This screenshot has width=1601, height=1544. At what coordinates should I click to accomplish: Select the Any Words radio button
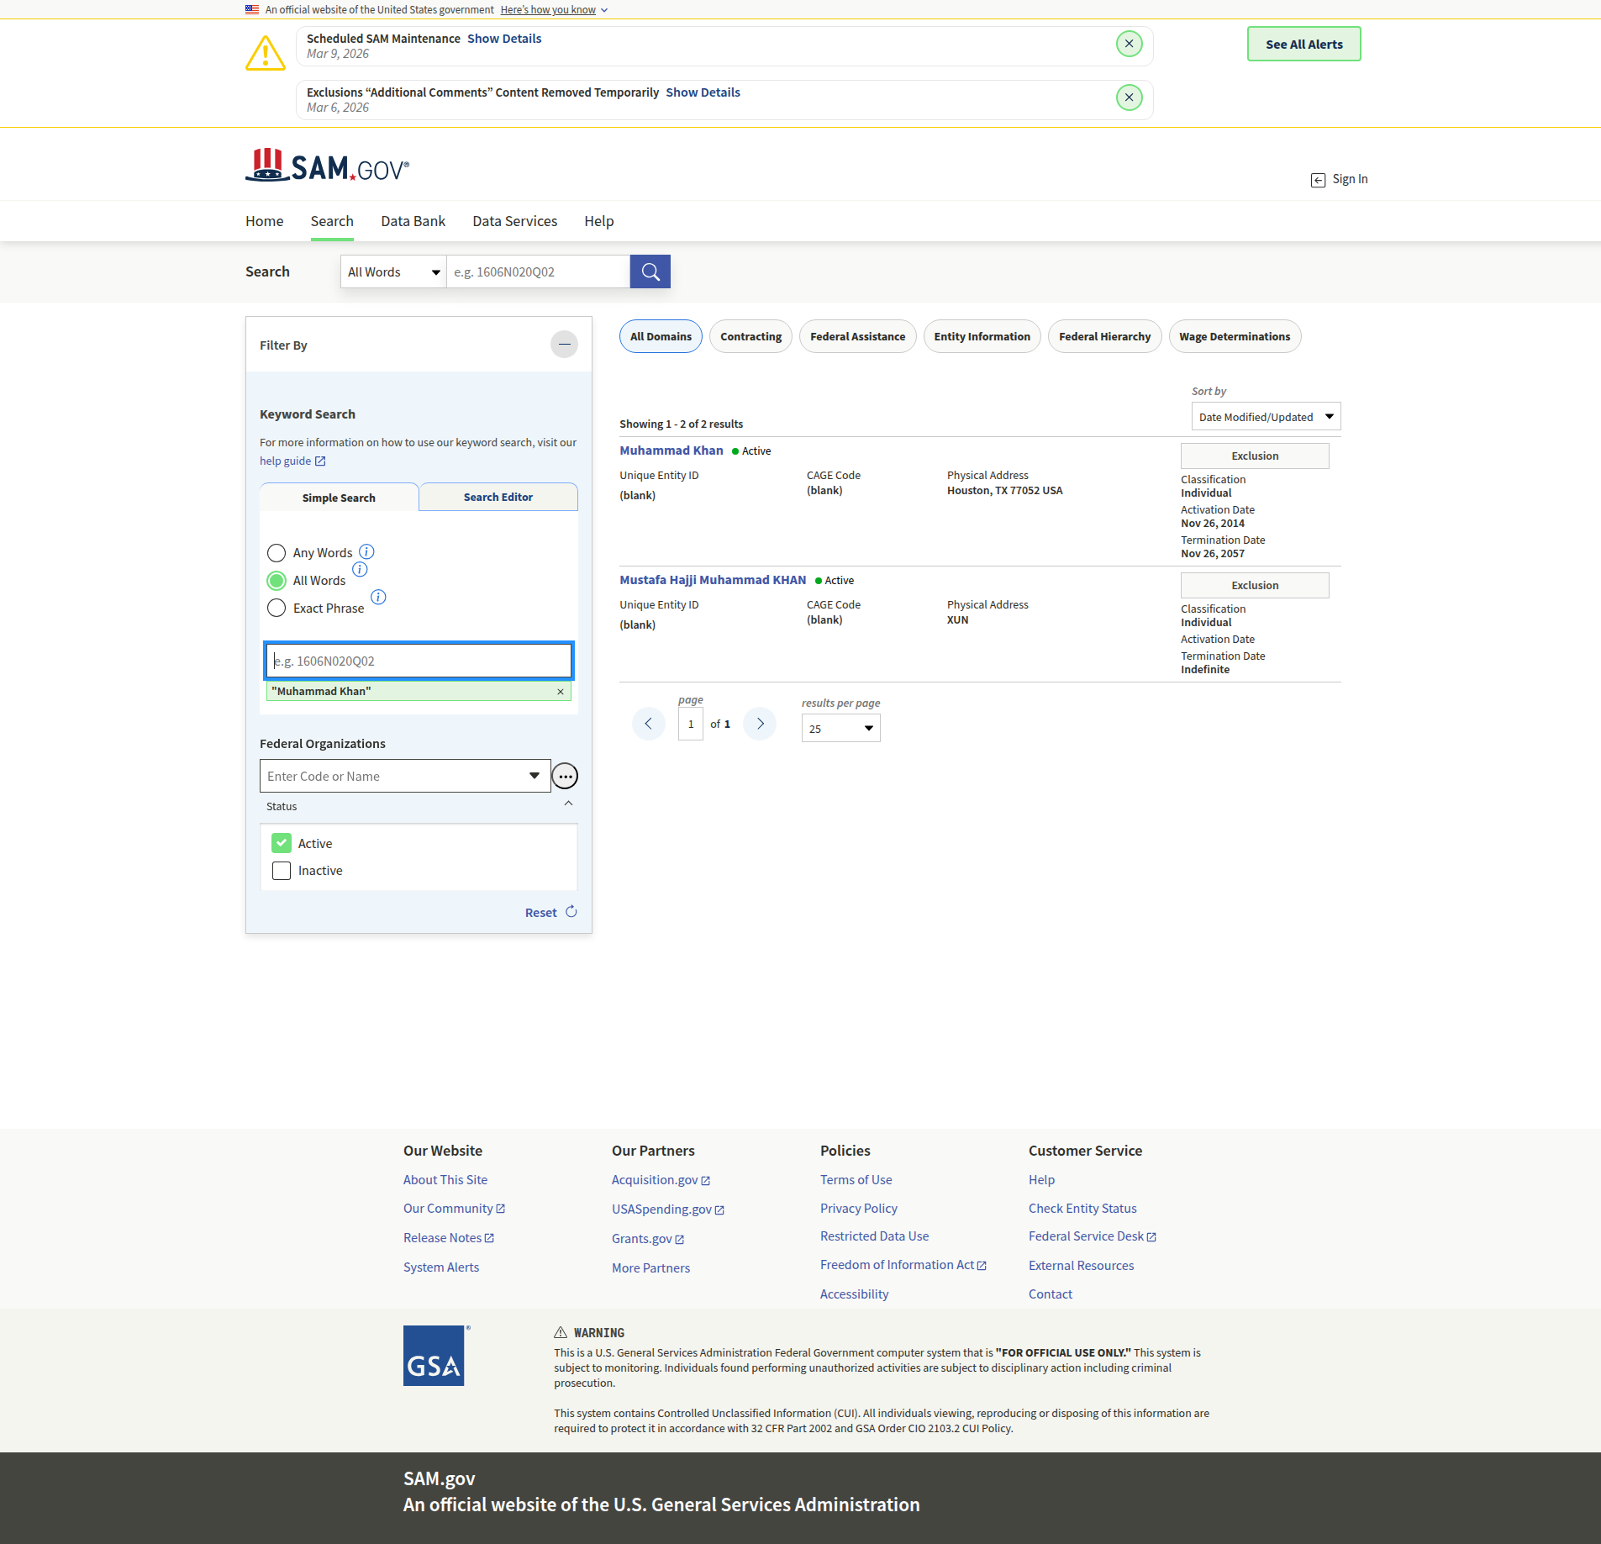click(276, 553)
